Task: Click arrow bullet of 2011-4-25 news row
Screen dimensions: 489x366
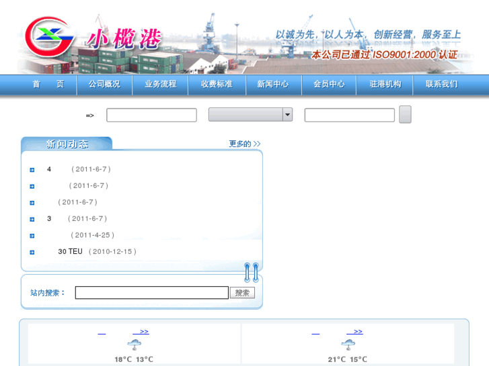Action: click(32, 236)
